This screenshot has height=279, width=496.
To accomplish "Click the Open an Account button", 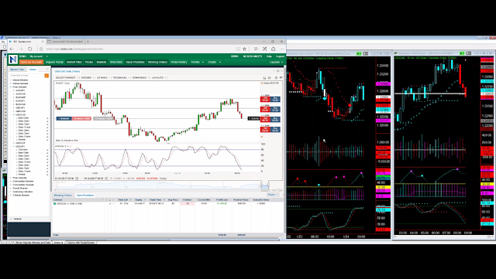I will pos(31,62).
